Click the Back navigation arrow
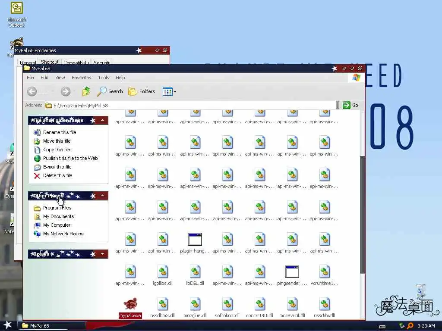The height and width of the screenshot is (331, 442). click(x=32, y=91)
